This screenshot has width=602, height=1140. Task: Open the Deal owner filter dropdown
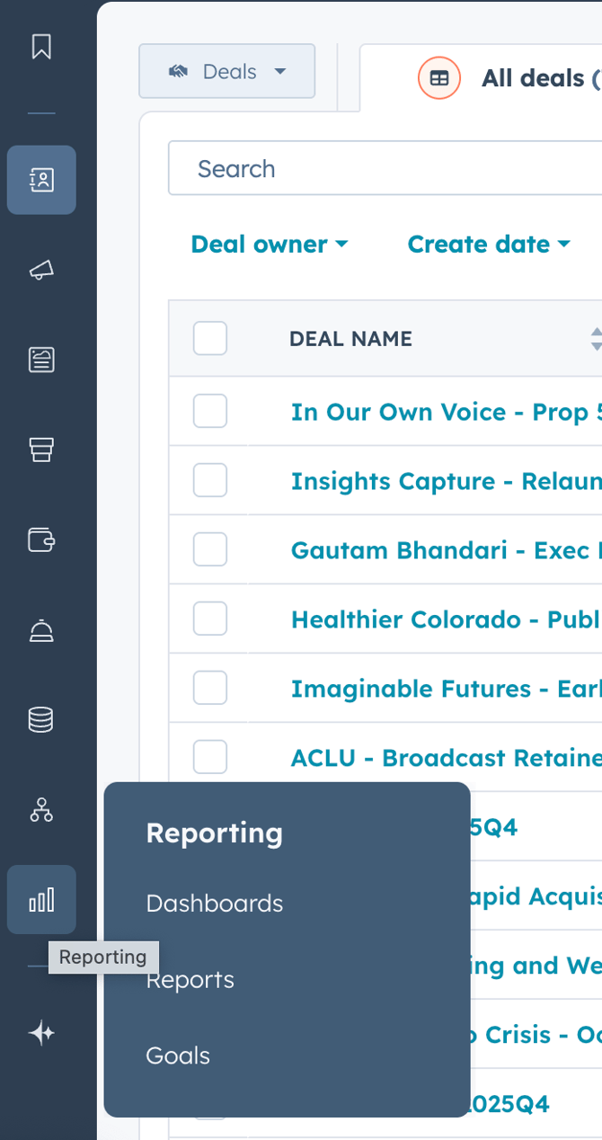(x=269, y=245)
